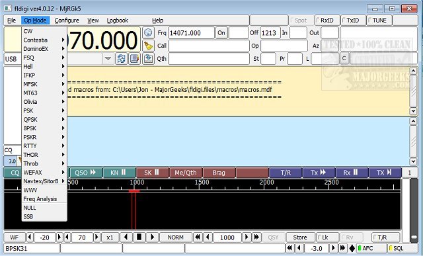Decrease cursor frequency left of 1000

click(208, 237)
